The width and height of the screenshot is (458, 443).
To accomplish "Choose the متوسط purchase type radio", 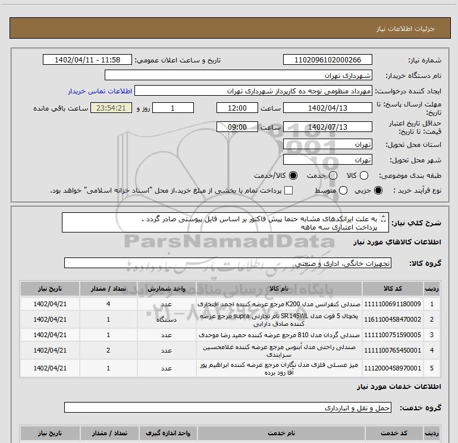I will pyautogui.click(x=343, y=190).
